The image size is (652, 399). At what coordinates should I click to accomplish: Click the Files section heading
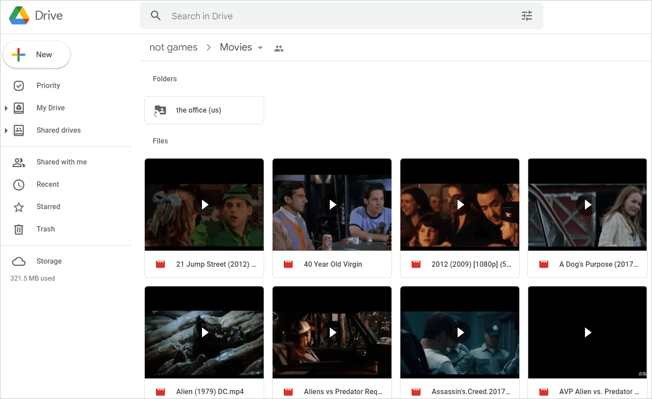[160, 141]
